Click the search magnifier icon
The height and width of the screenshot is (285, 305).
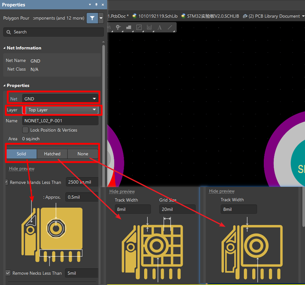pyautogui.click(x=9, y=32)
